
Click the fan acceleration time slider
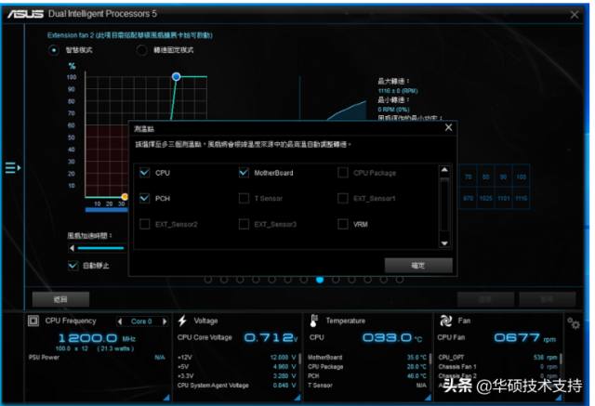(x=100, y=248)
